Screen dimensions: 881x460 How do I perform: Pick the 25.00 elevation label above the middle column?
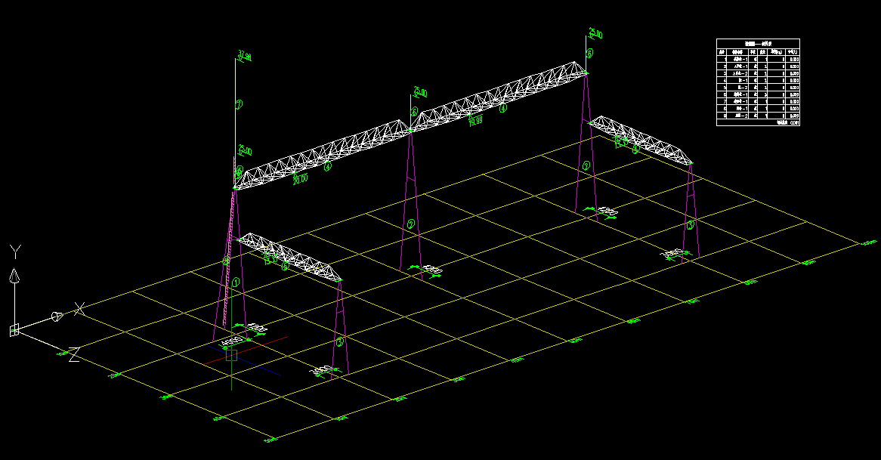click(420, 93)
